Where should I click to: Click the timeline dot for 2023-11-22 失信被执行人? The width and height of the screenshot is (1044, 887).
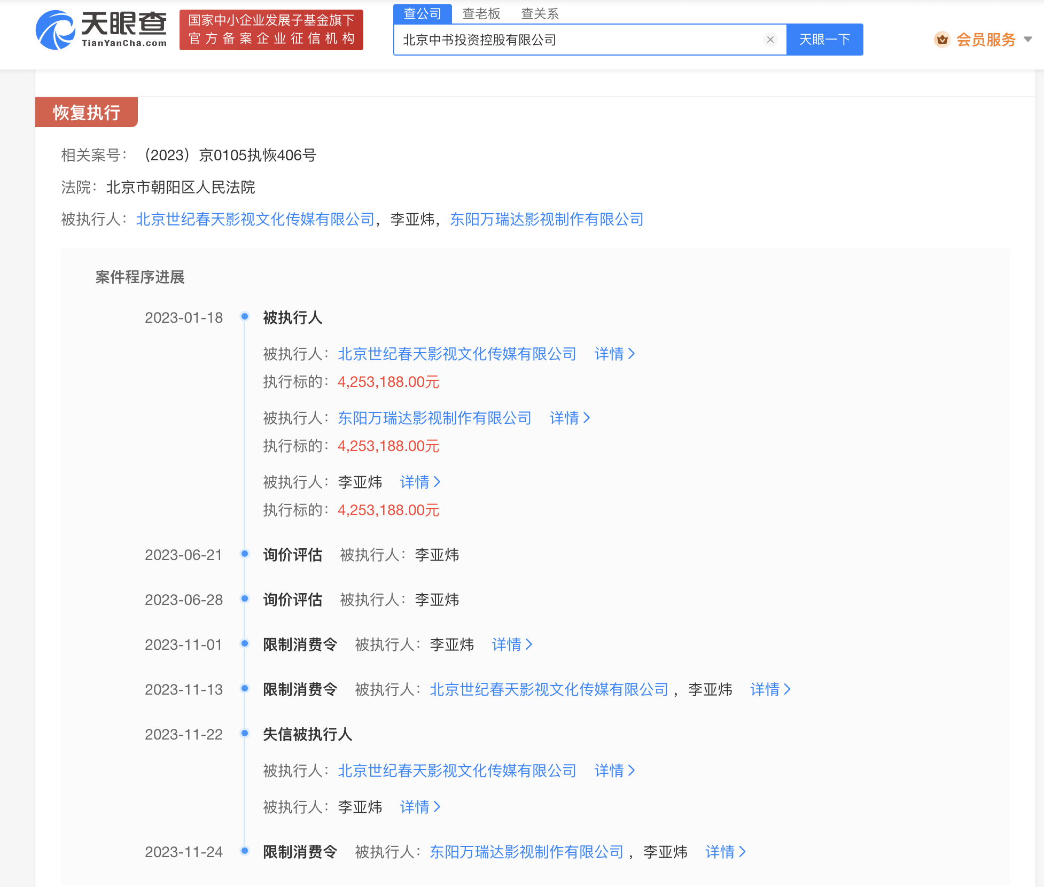tap(245, 734)
